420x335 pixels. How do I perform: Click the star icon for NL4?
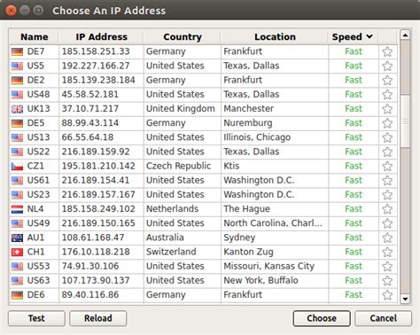coord(387,209)
